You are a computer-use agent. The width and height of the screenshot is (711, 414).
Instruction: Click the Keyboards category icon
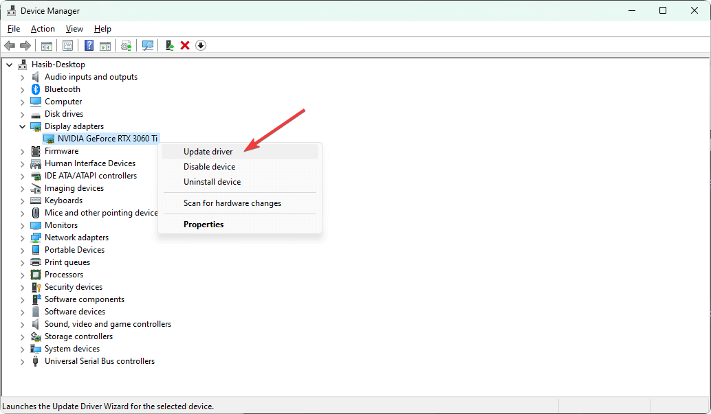point(36,200)
